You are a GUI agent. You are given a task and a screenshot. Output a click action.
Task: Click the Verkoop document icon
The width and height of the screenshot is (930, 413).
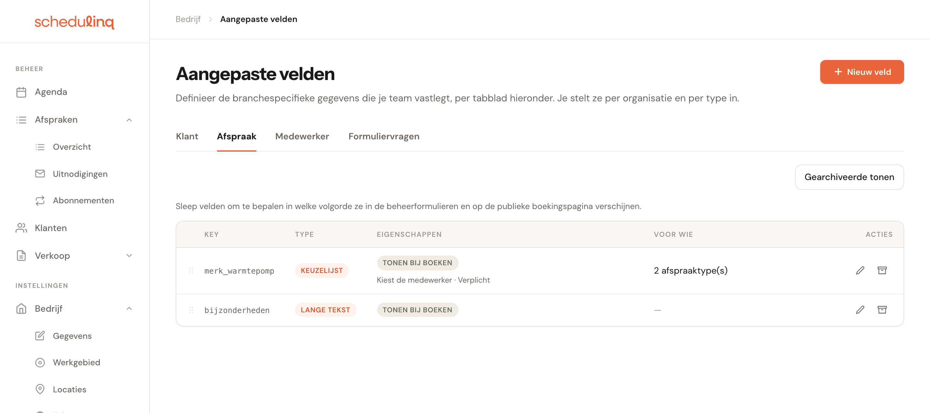click(21, 256)
